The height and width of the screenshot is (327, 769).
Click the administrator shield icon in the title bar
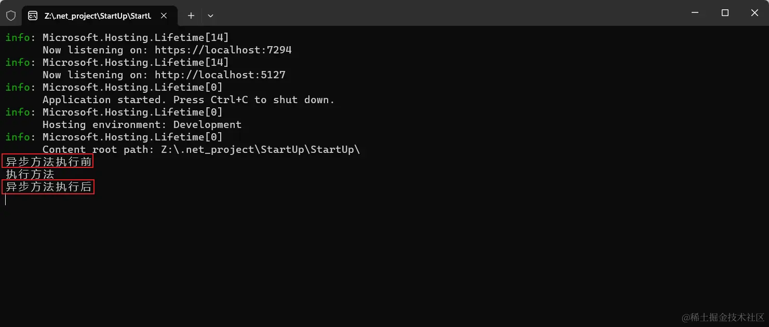pos(11,16)
